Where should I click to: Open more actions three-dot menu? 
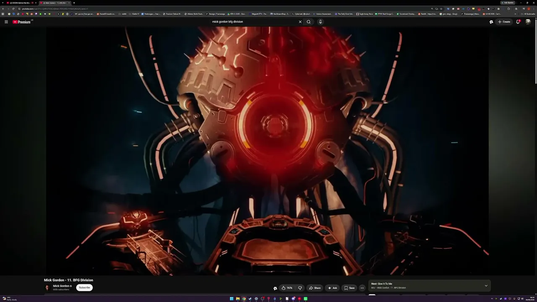click(362, 288)
